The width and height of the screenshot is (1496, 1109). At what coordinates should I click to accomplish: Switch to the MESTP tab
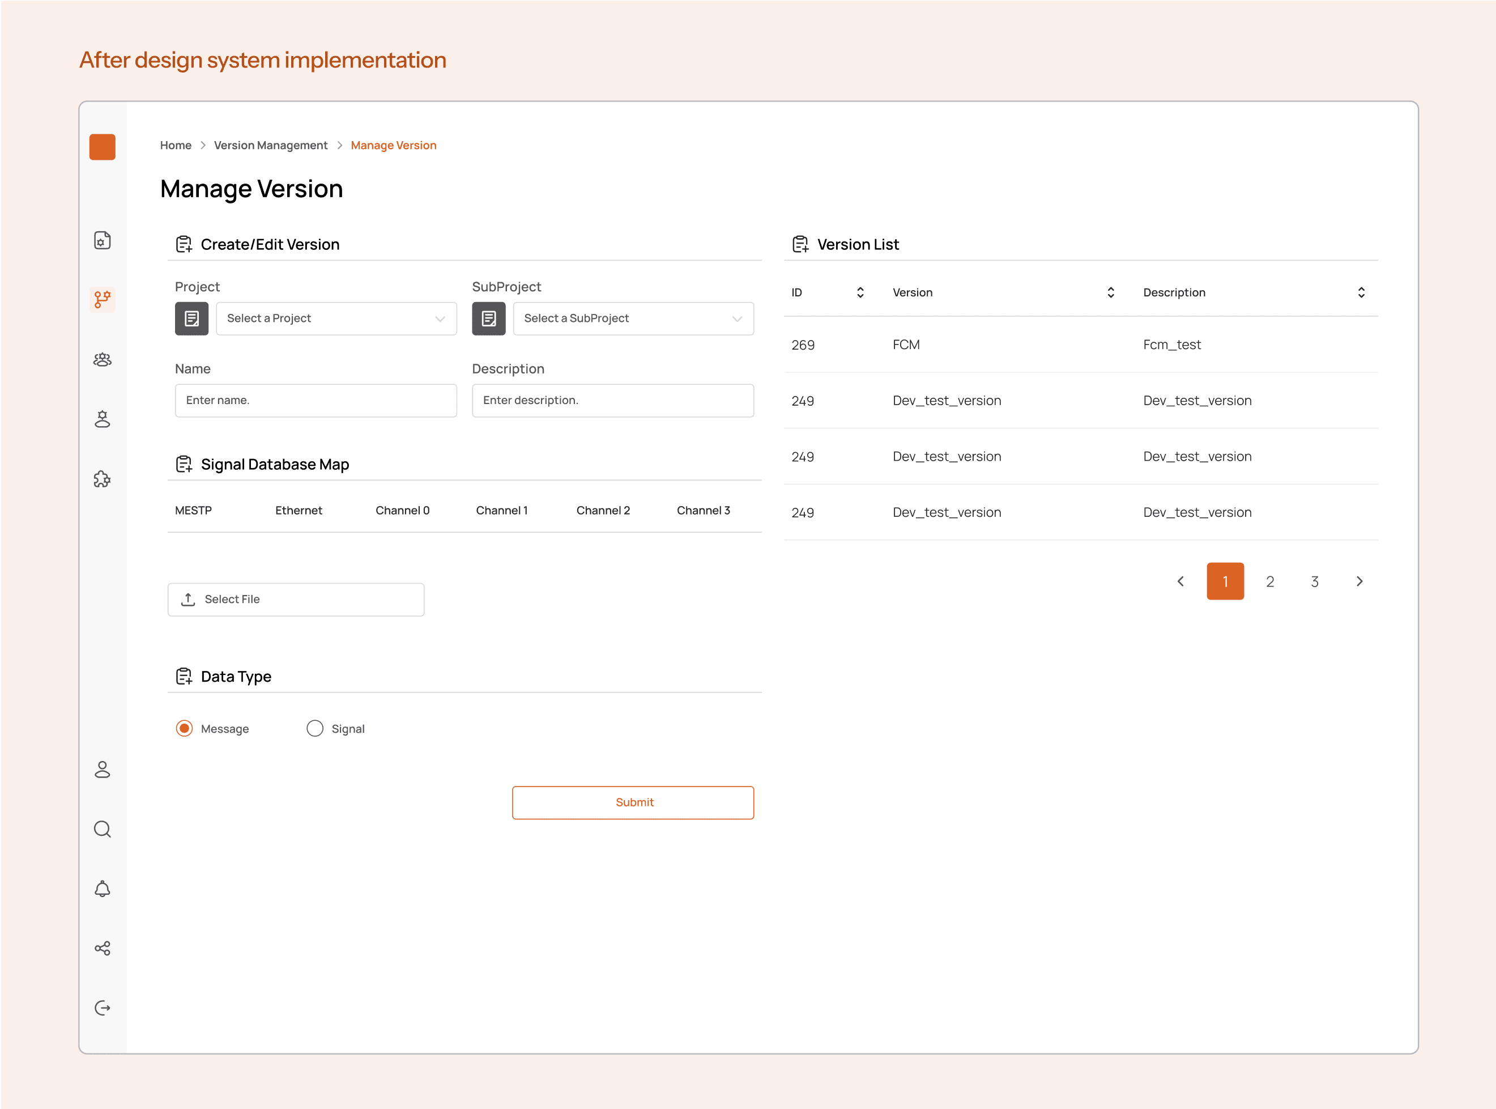(x=193, y=510)
